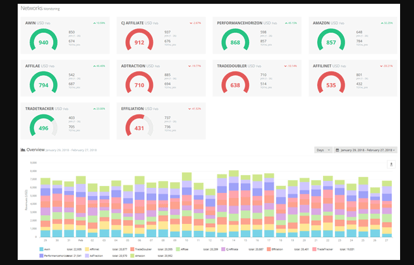Click the stacked bar labeled Feb
Image resolution: width=414 pixels, height=265 pixels.
pos(80,207)
